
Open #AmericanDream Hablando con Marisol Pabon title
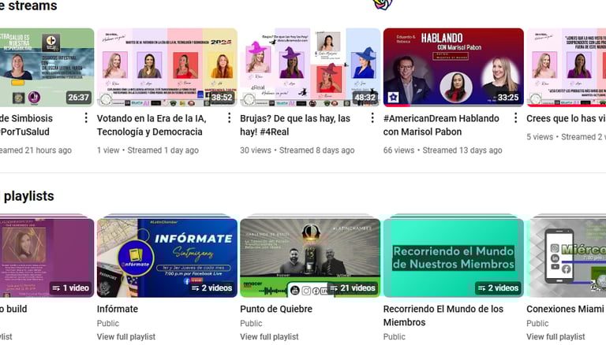441,125
